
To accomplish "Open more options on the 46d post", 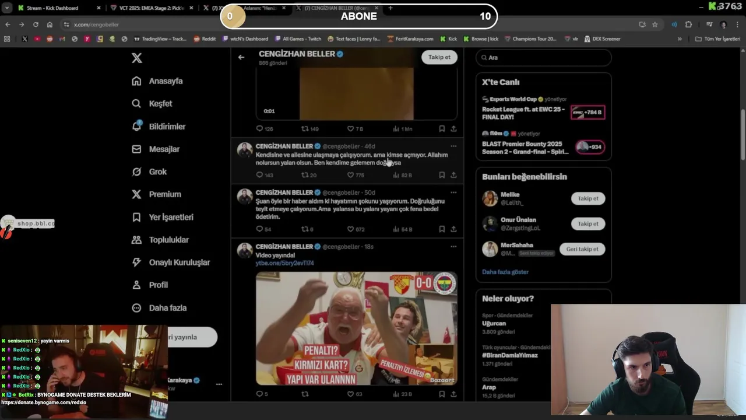I will pyautogui.click(x=453, y=146).
